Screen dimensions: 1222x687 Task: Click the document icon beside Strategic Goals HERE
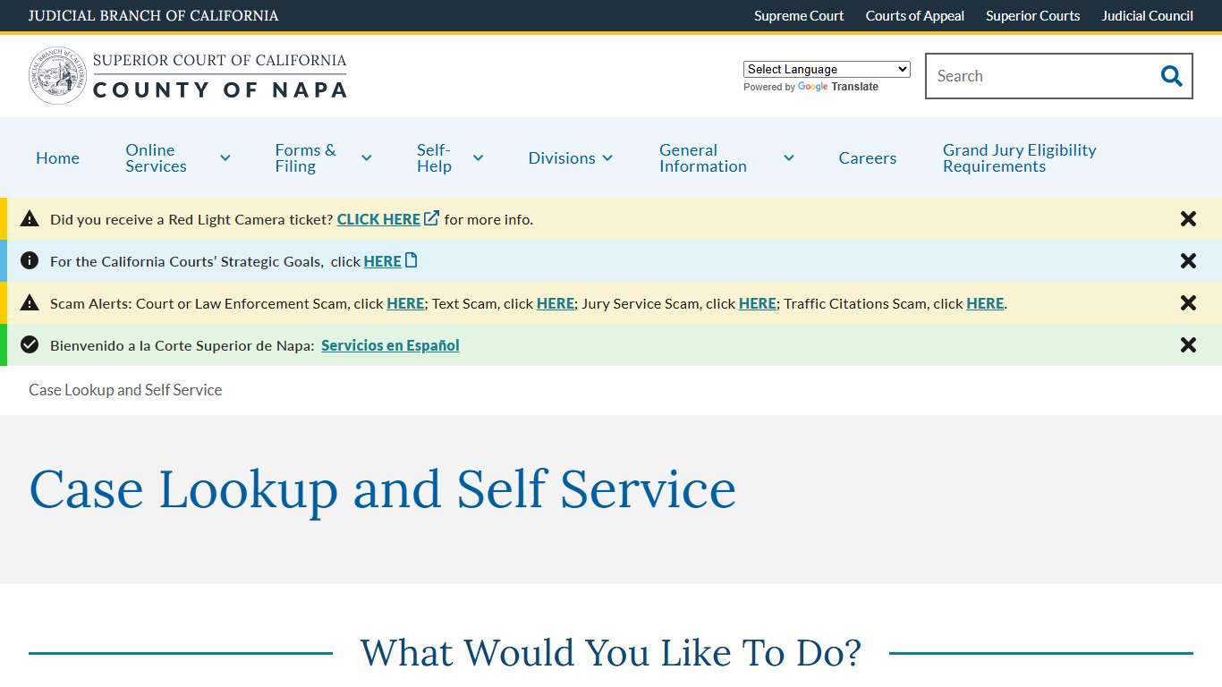[x=411, y=259]
